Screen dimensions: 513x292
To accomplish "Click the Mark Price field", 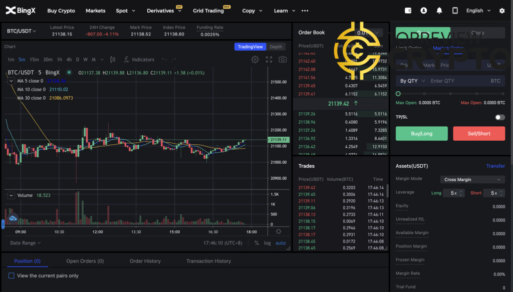I will [x=450, y=65].
